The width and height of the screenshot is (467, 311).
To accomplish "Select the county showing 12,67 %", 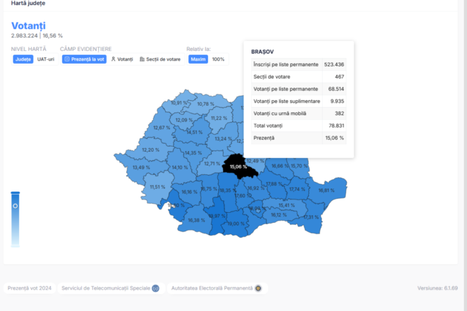I will click(x=161, y=128).
